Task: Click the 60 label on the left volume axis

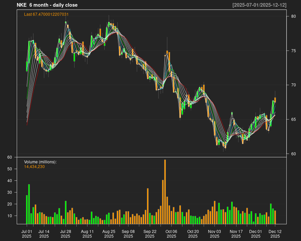Action: pyautogui.click(x=9, y=157)
